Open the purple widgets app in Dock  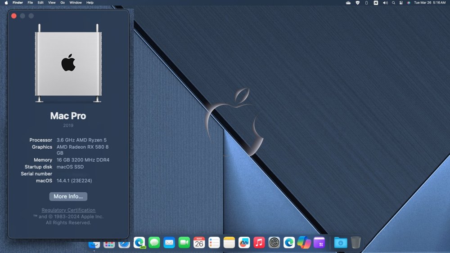click(319, 243)
